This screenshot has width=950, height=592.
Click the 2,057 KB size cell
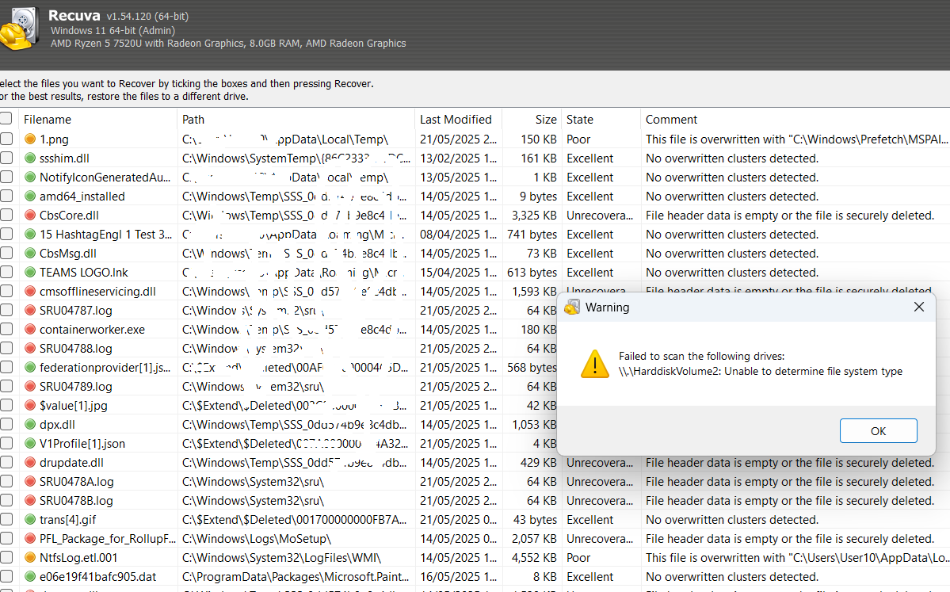point(534,539)
